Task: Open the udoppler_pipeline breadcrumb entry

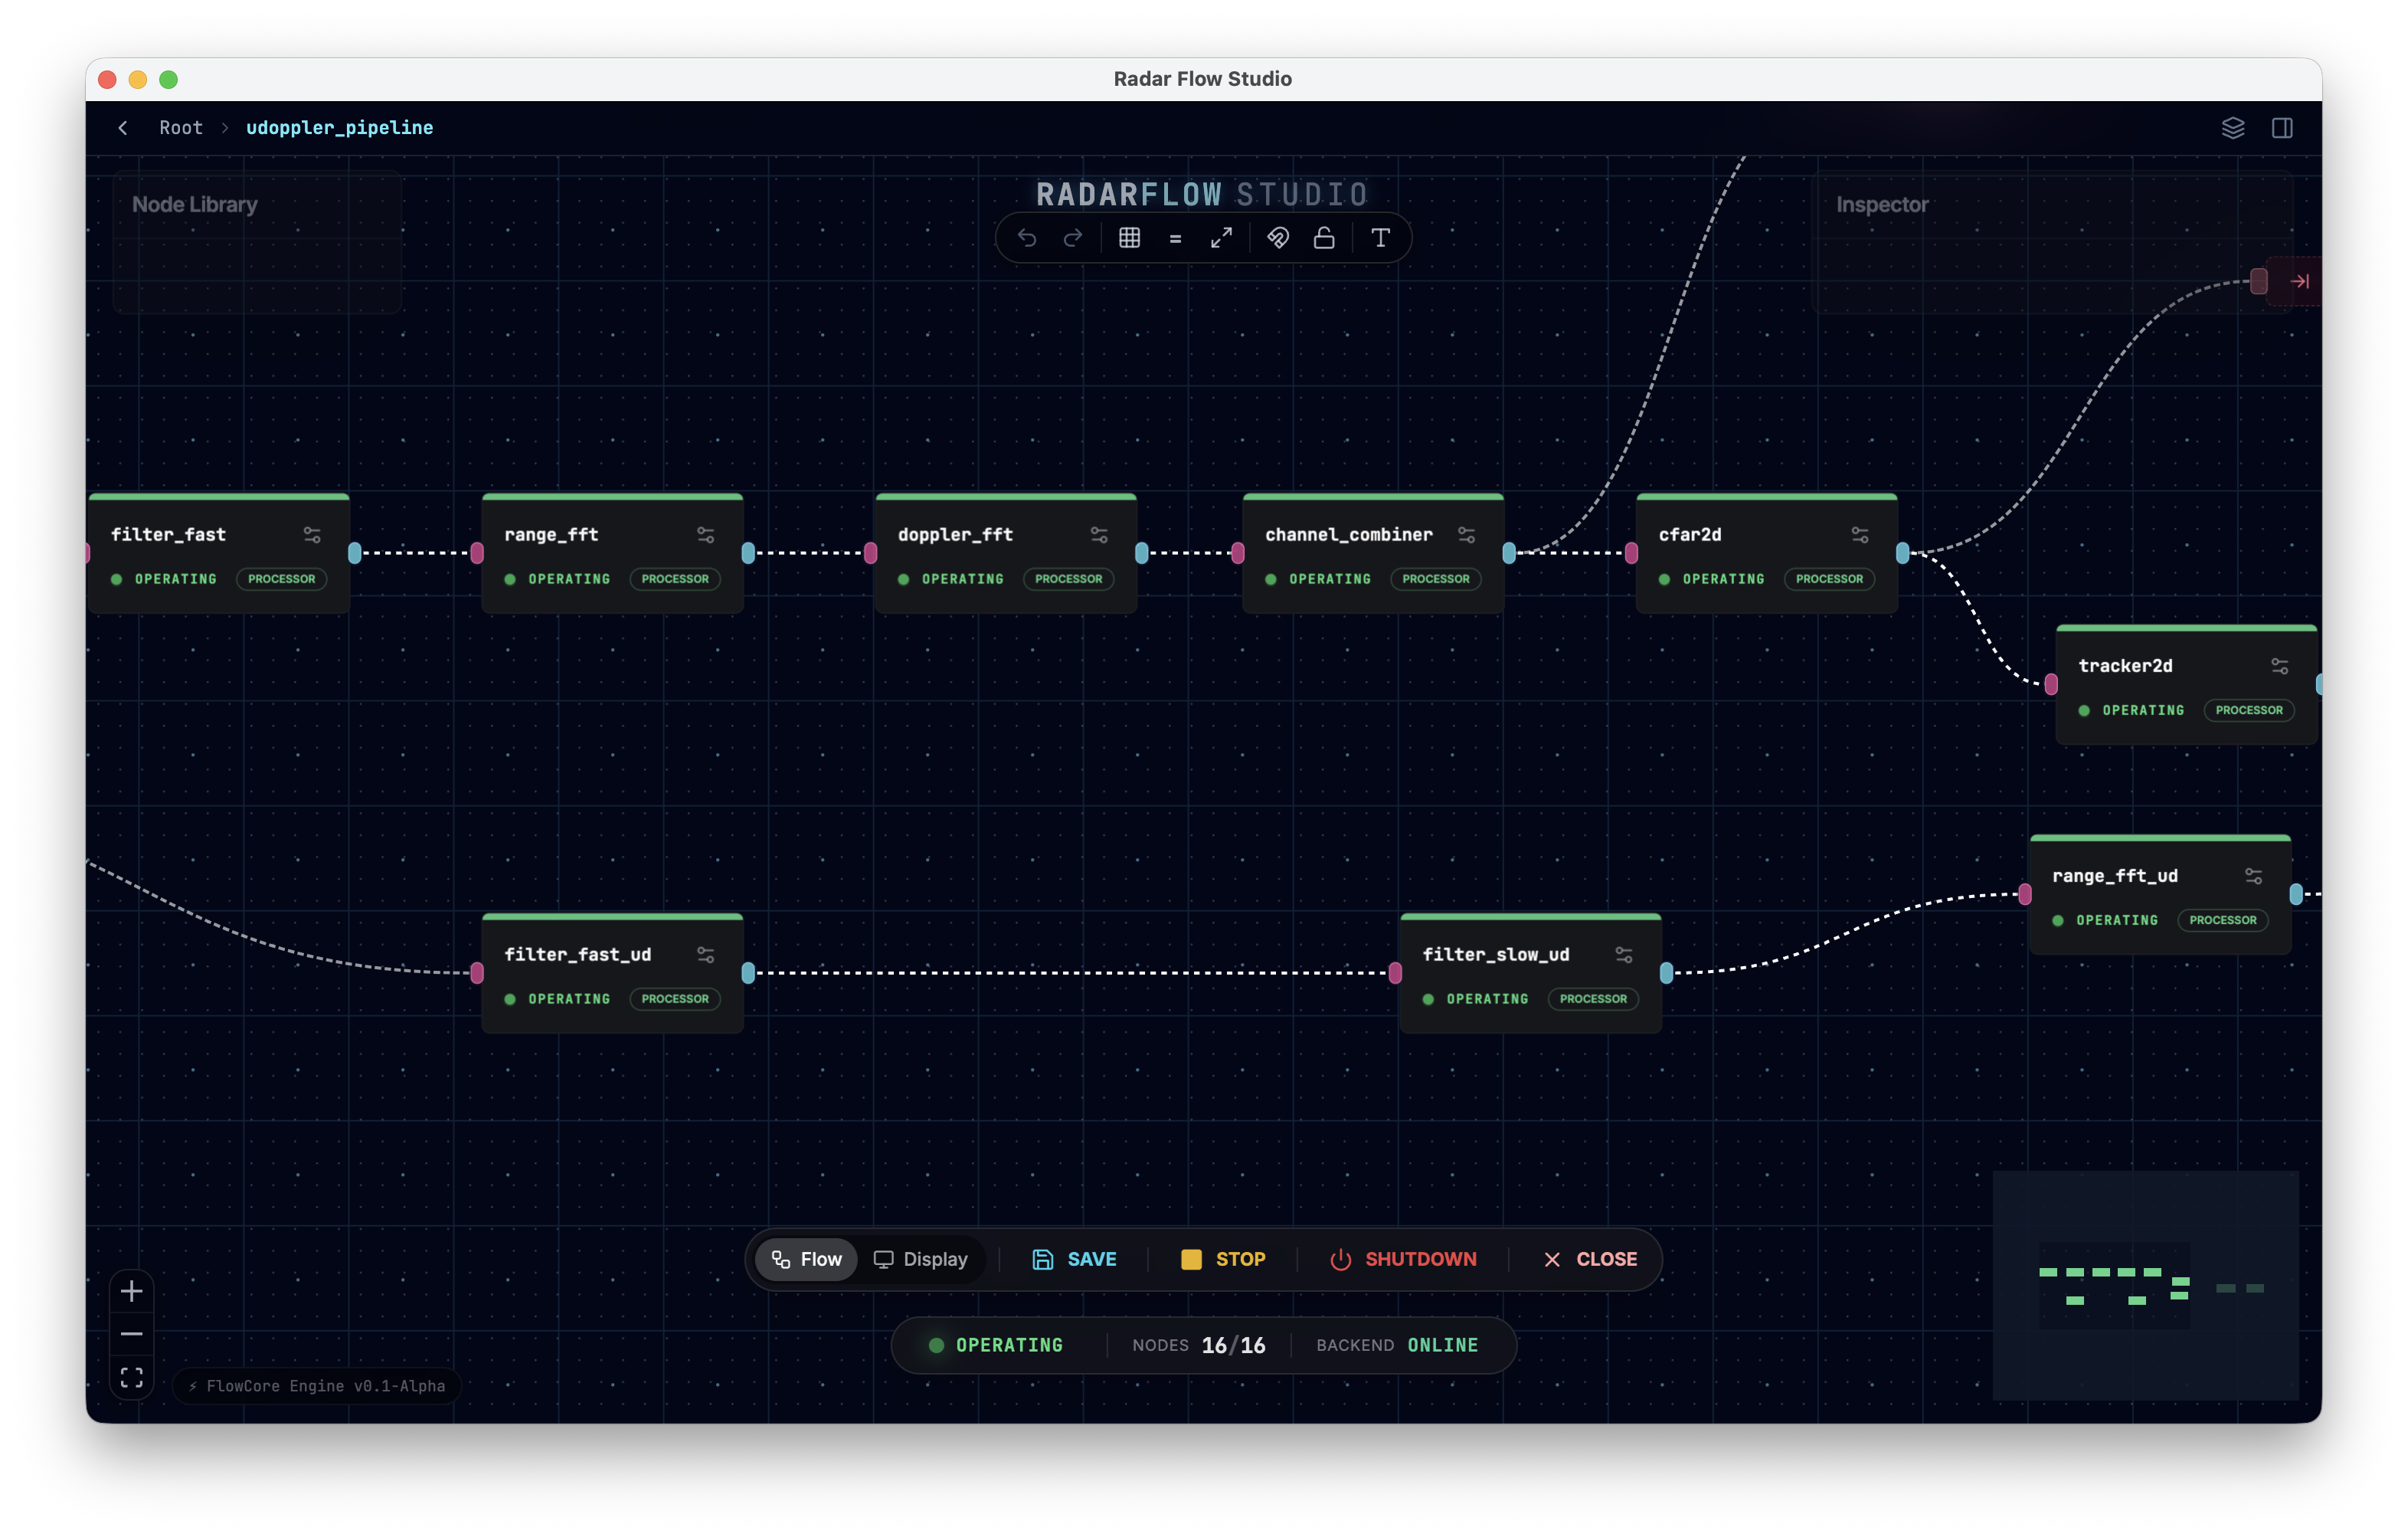Action: coord(339,127)
